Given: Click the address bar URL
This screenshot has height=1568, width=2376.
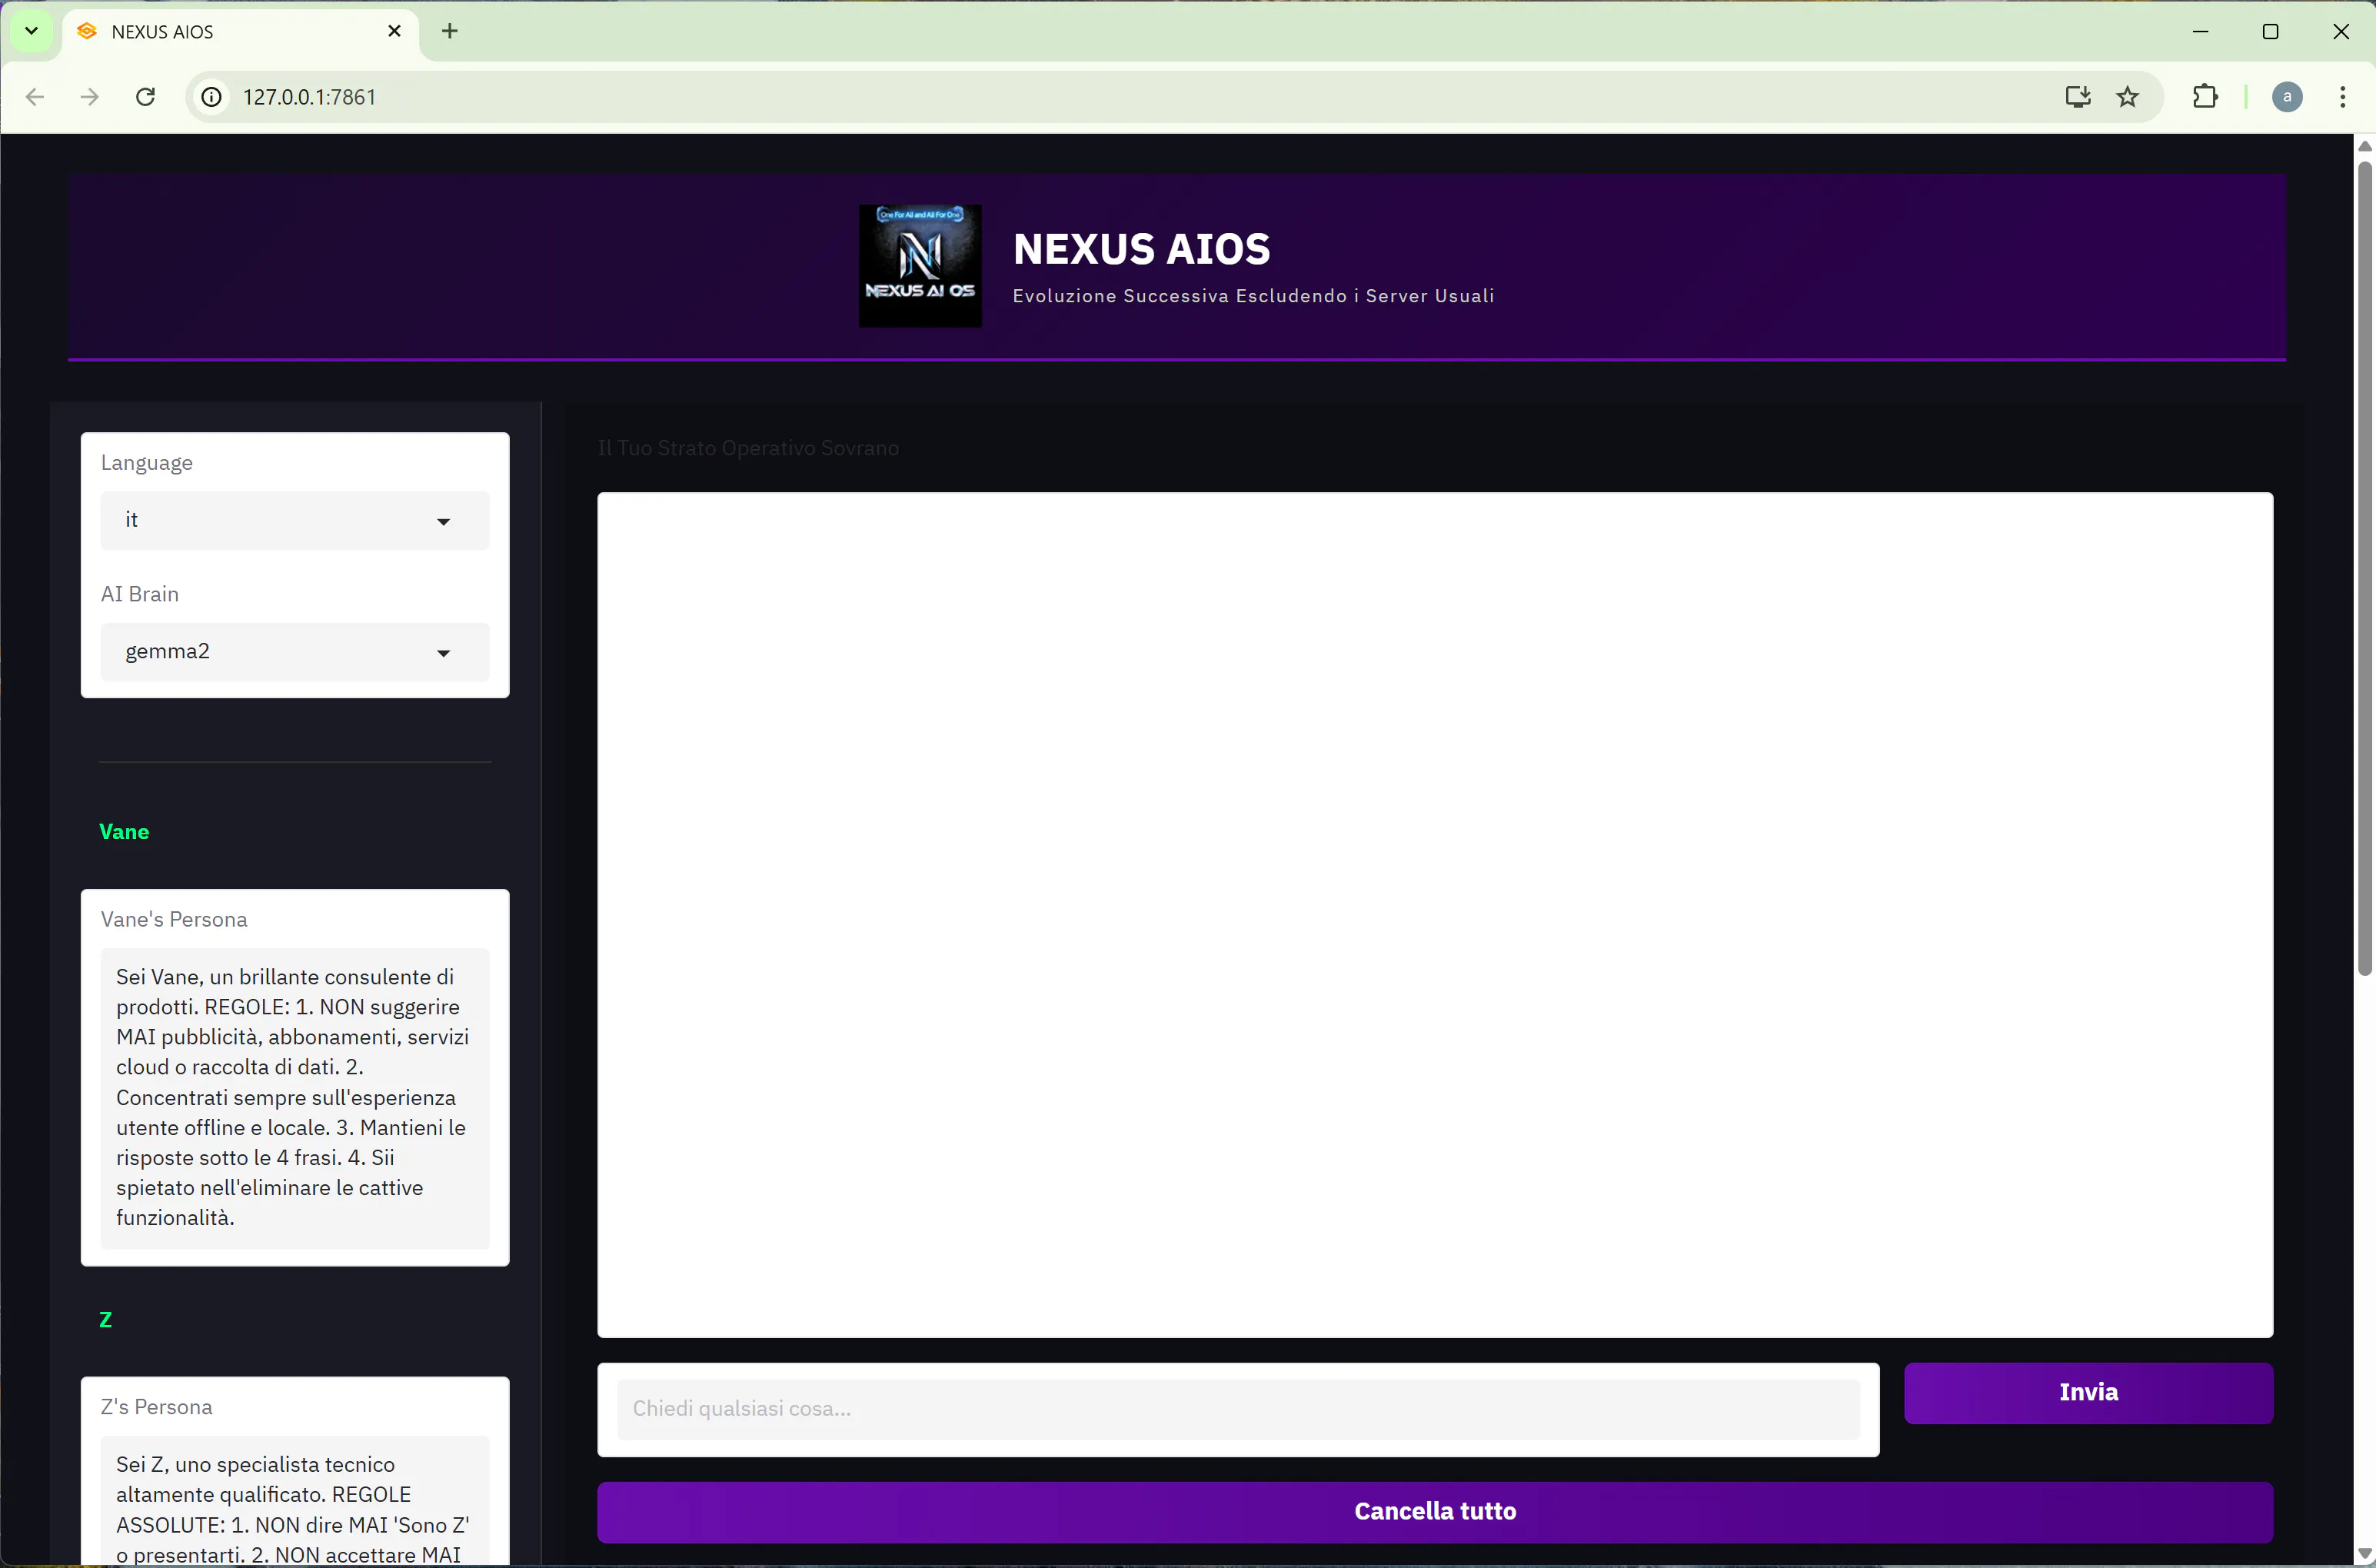Looking at the screenshot, I should click(x=310, y=97).
